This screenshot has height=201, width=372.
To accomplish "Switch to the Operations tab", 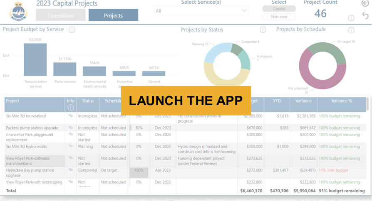I will [61, 16].
